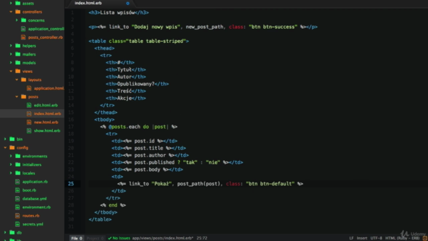Open database.yml in config folder

pos(34,198)
